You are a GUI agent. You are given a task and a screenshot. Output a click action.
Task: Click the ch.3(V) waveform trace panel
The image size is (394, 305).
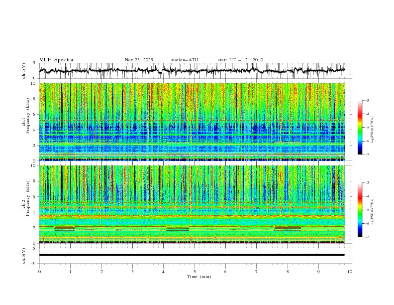pos(192,256)
